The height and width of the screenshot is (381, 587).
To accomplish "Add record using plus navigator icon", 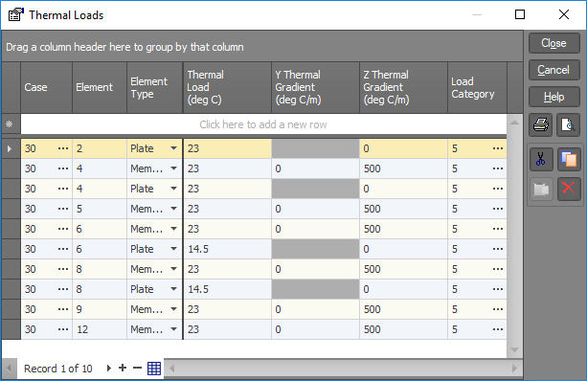I will click(x=123, y=369).
